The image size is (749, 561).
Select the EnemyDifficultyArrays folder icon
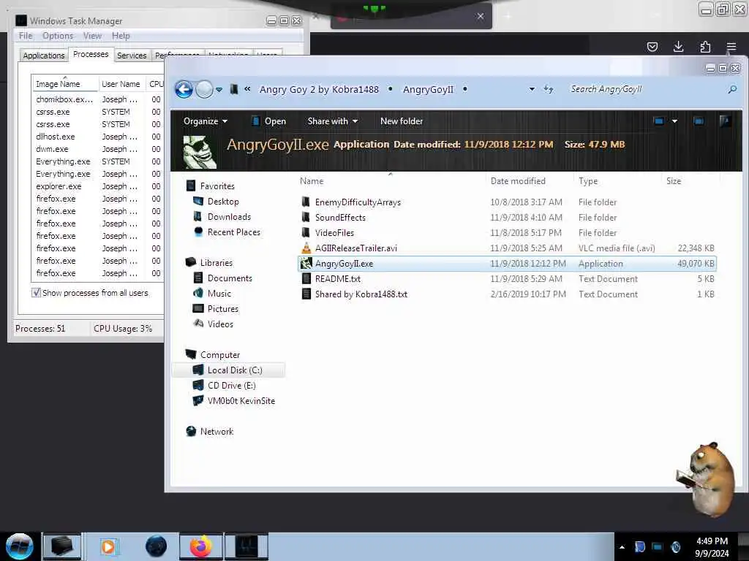pyautogui.click(x=306, y=202)
